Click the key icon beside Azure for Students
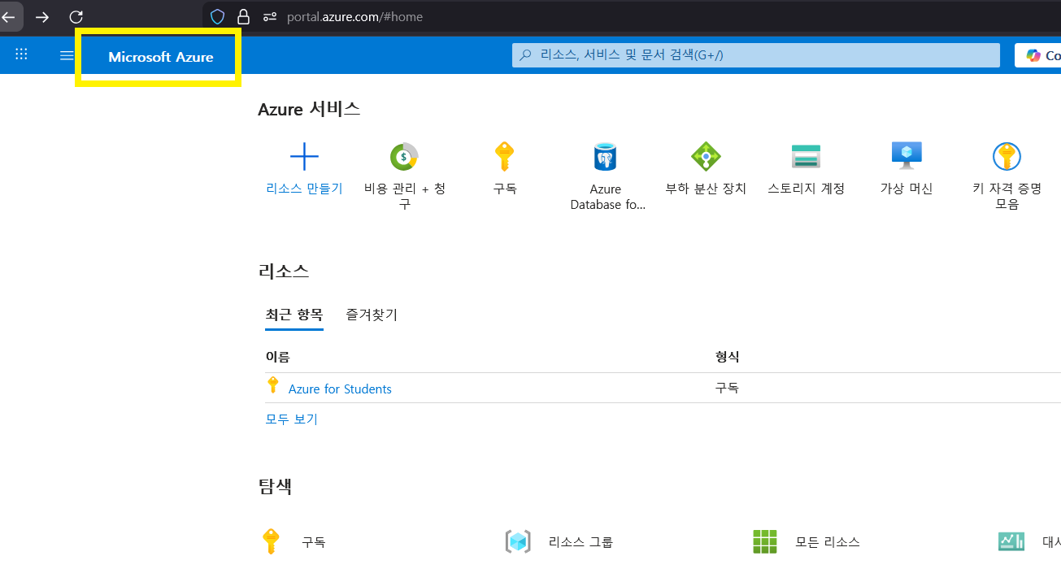Viewport: 1061px width, 582px height. pyautogui.click(x=273, y=385)
